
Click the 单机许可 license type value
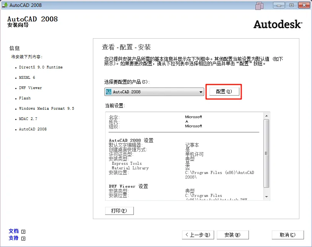(x=194, y=154)
